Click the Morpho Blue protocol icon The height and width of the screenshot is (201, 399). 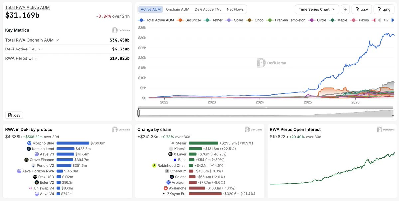click(29, 143)
